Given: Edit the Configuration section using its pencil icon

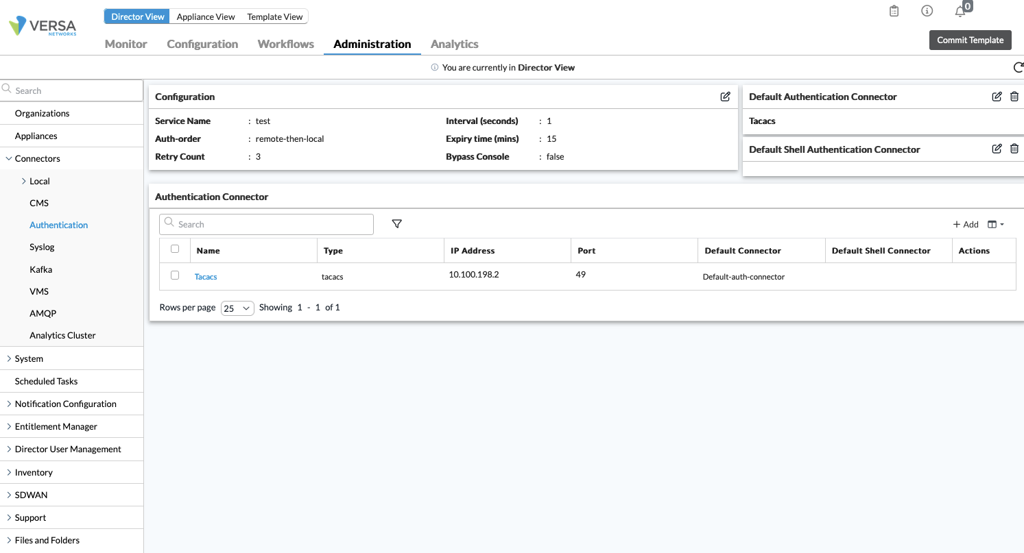Looking at the screenshot, I should tap(725, 97).
